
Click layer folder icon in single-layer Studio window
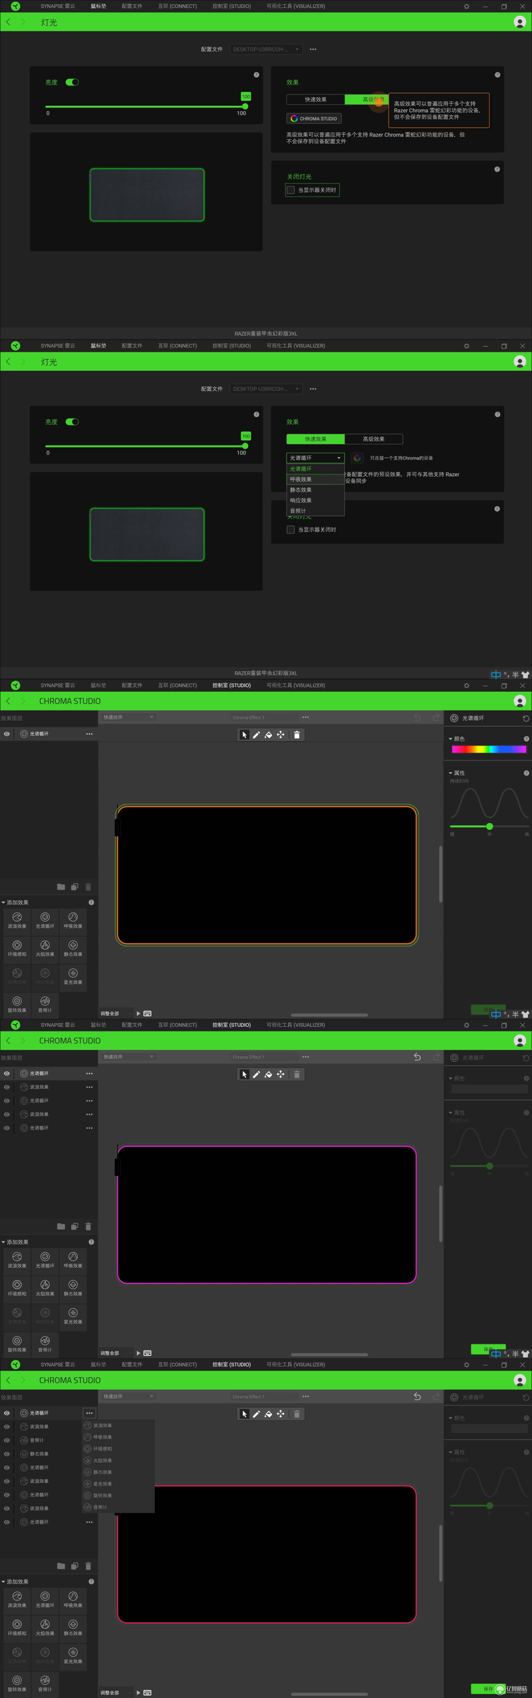click(61, 887)
